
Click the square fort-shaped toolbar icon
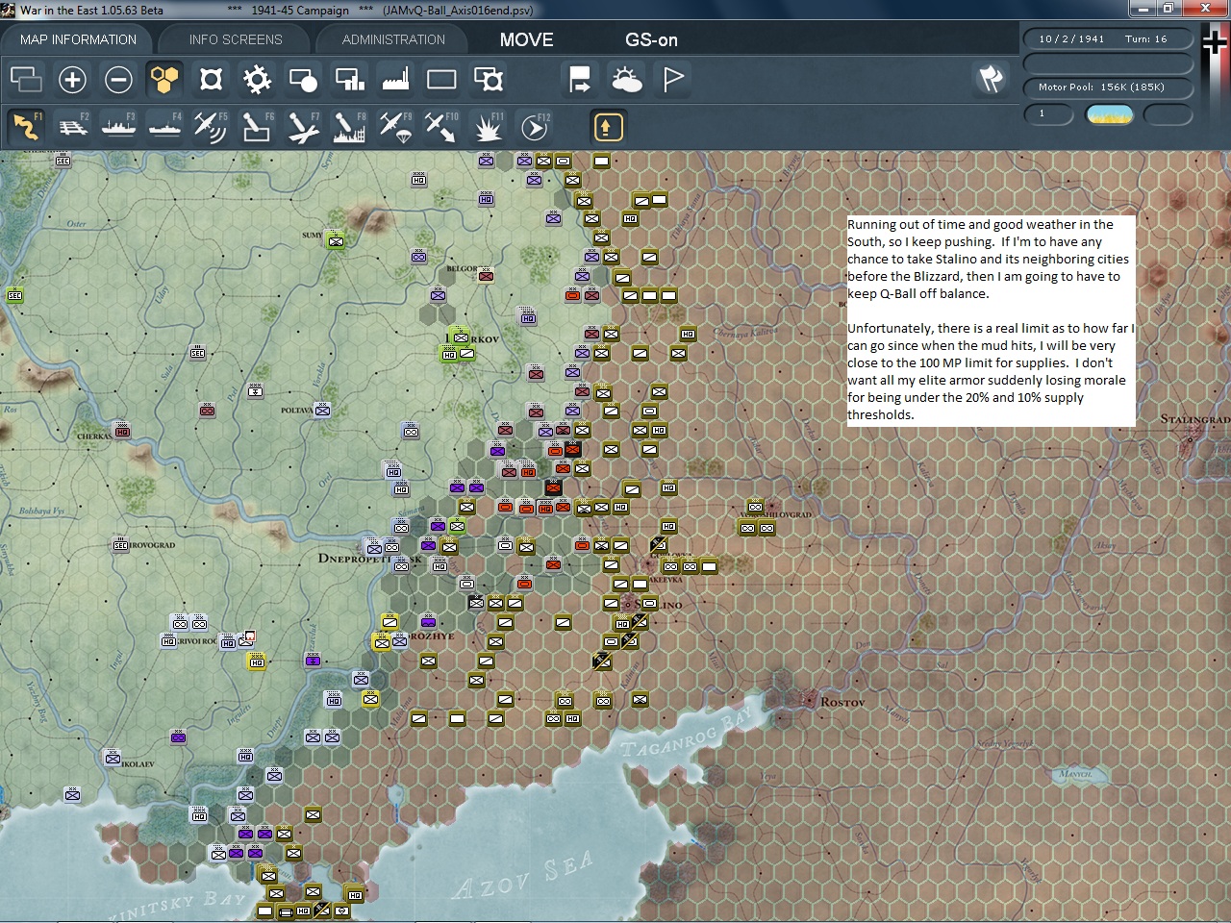pyautogui.click(x=211, y=80)
